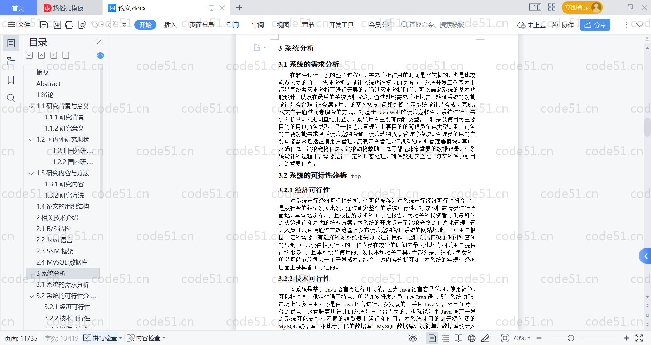Close the 目录 panel
This screenshot has height=345, width=651.
point(99,42)
